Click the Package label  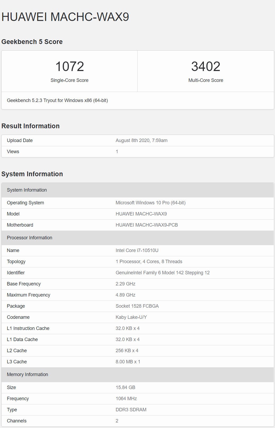16,306
